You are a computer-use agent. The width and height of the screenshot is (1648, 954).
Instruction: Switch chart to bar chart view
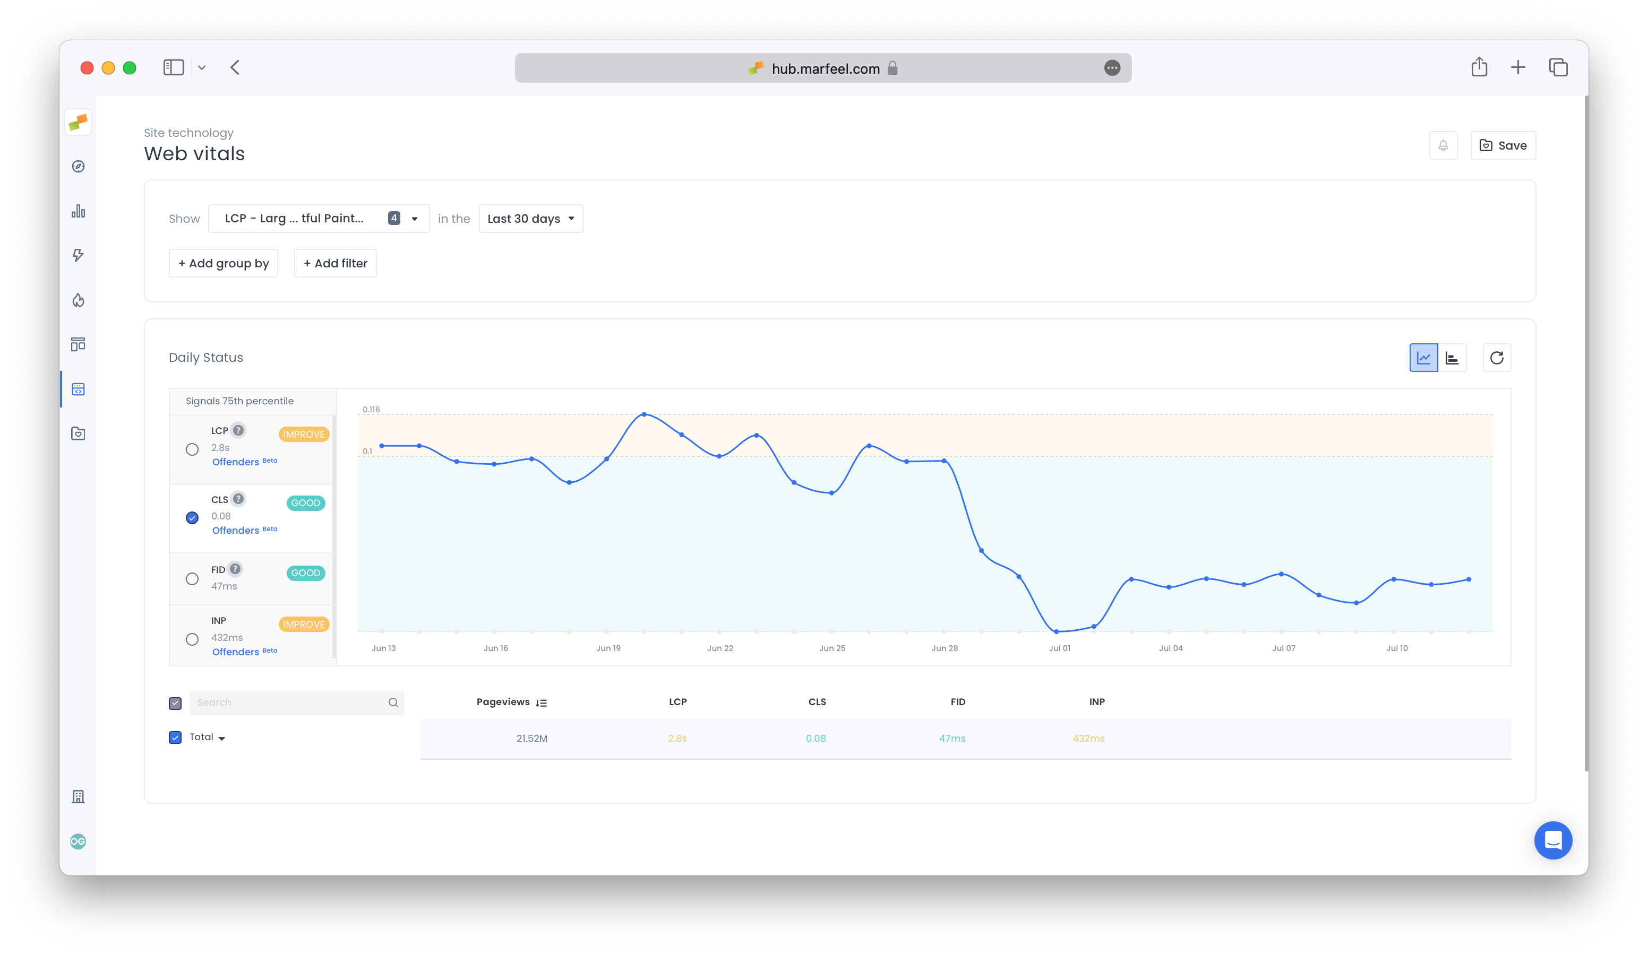1453,358
